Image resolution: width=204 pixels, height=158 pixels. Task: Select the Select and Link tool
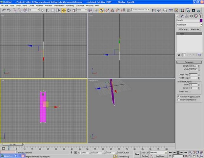coord(15,11)
